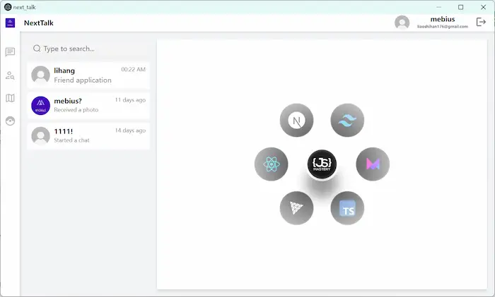Close the next_talk window
Screen dimensions: 495x297
483,7
